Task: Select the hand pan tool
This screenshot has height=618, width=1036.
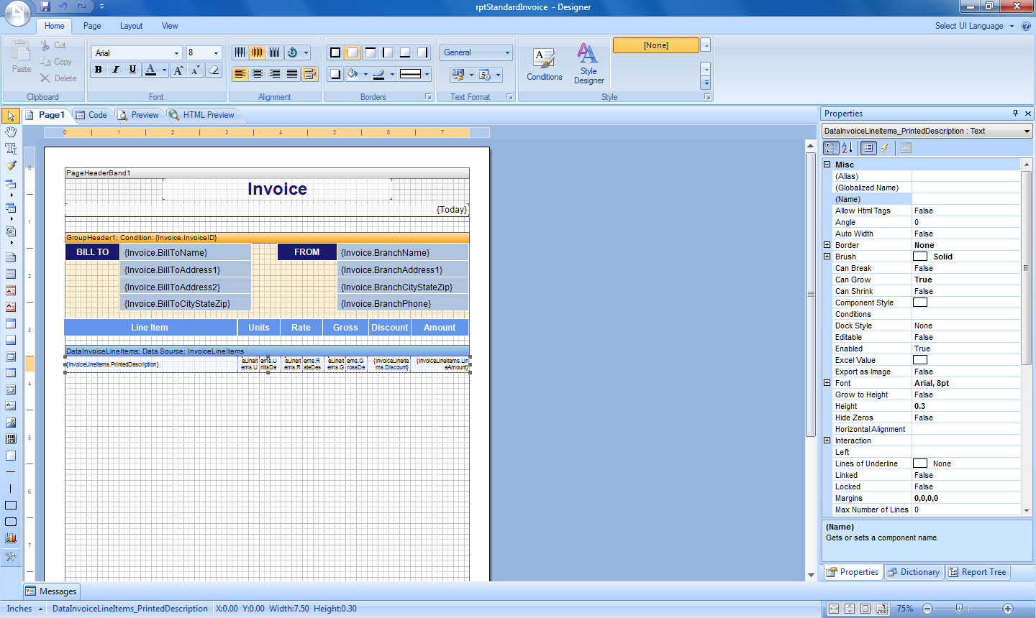Action: [x=11, y=132]
